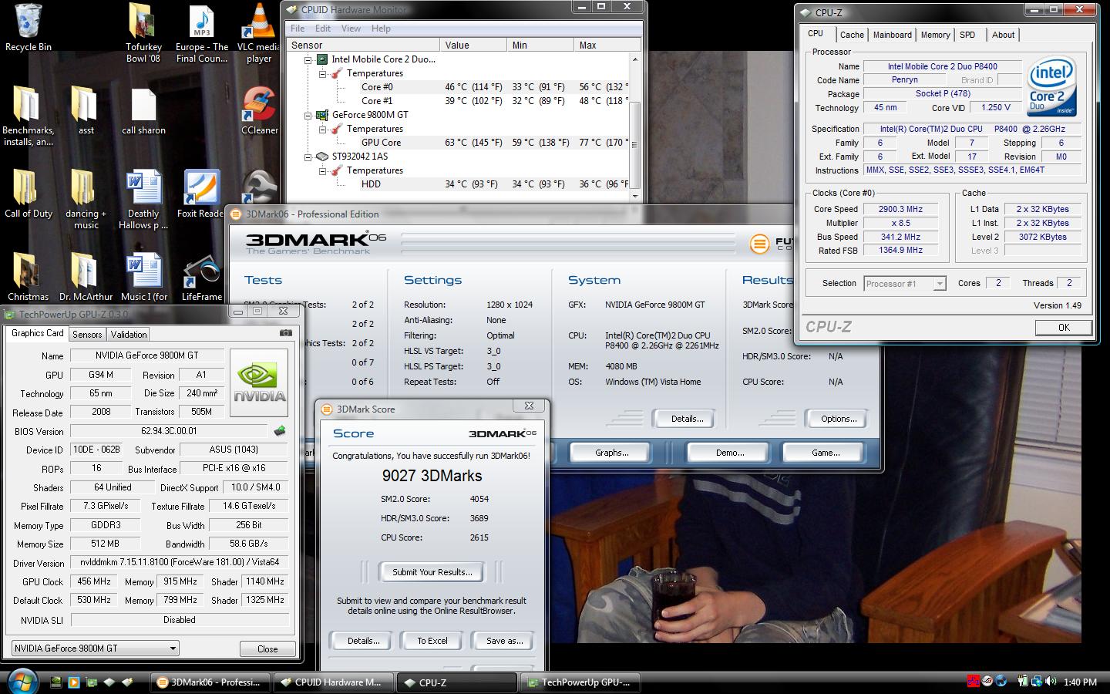Switch to the SPD tab in CPU-Z
Viewport: 1110px width, 694px height.
point(967,35)
